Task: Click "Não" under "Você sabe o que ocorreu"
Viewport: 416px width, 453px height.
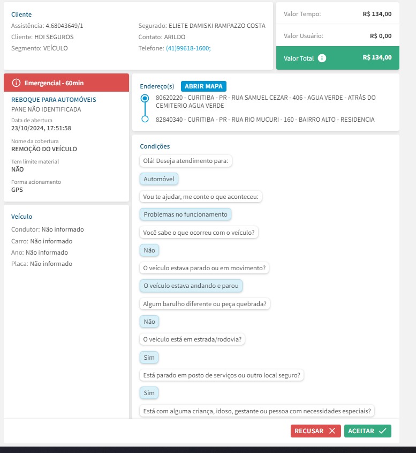Action: click(149, 250)
